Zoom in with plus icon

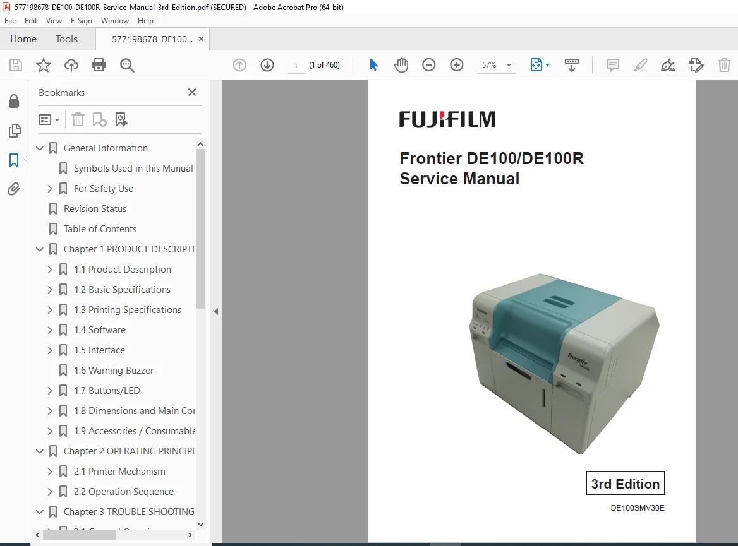pos(457,65)
